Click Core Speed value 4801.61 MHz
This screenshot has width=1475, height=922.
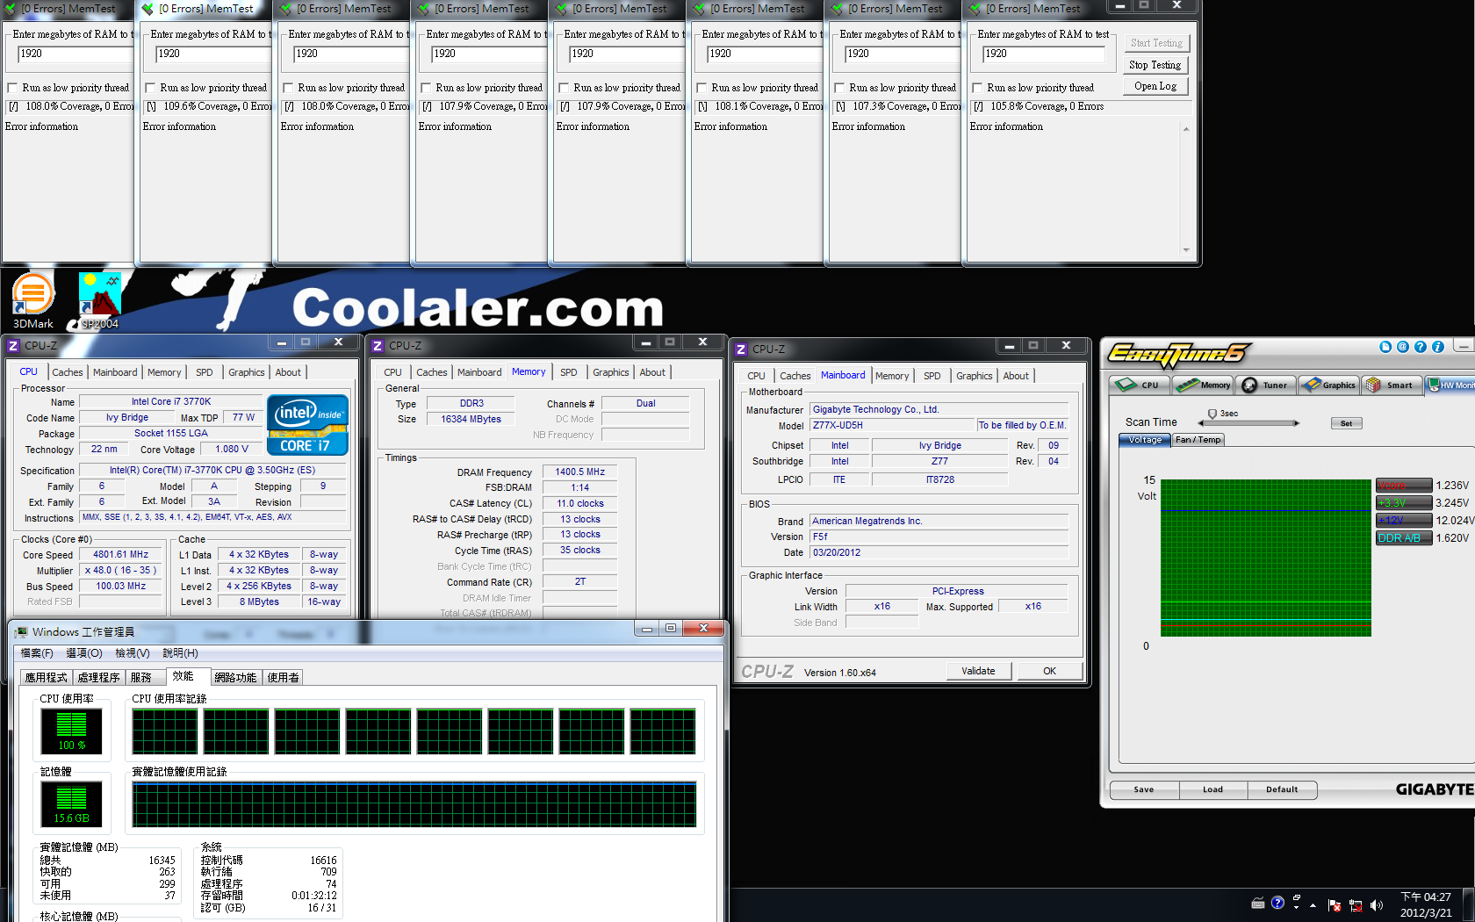pos(121,554)
